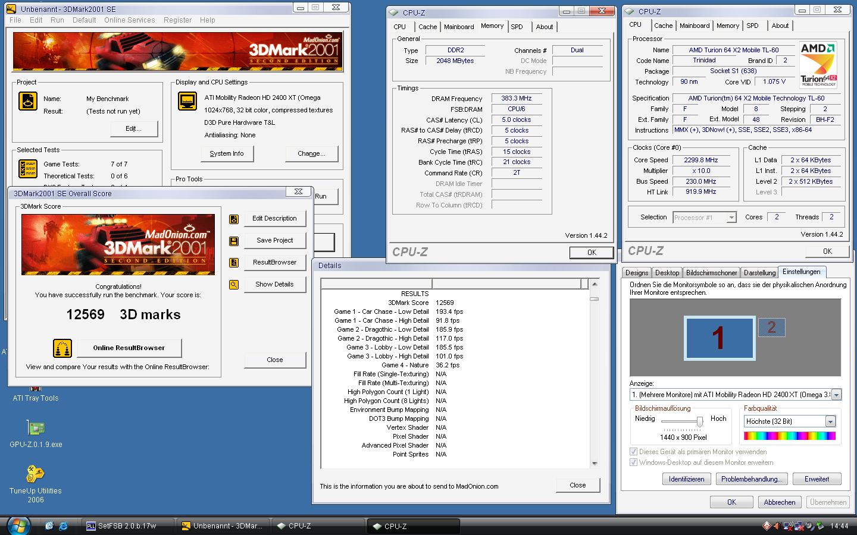The width and height of the screenshot is (857, 535).
Task: Open the Help menu in 3DMark2001
Action: coord(208,20)
